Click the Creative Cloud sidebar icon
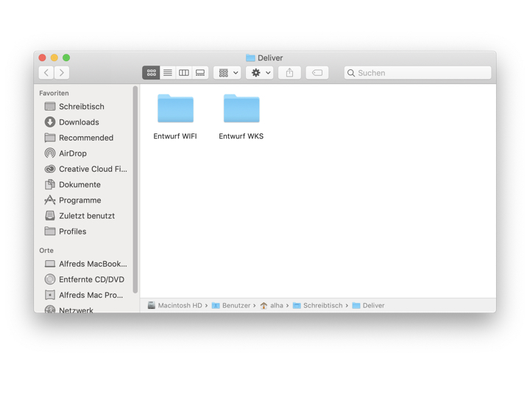 [x=50, y=169]
